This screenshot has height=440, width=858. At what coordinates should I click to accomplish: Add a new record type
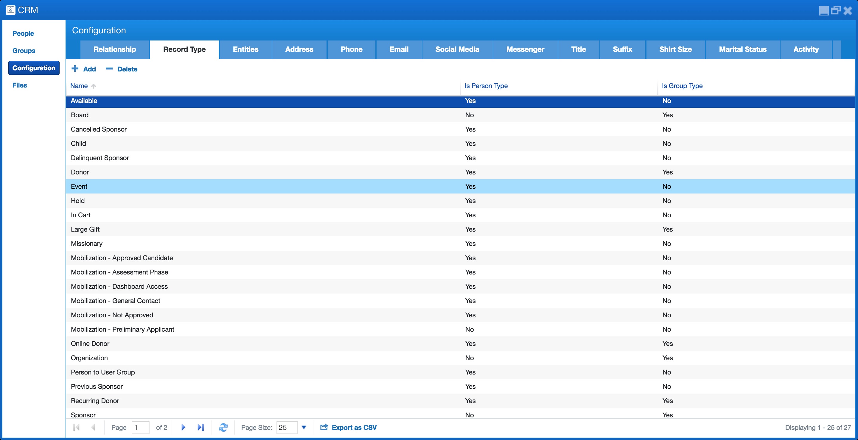84,69
